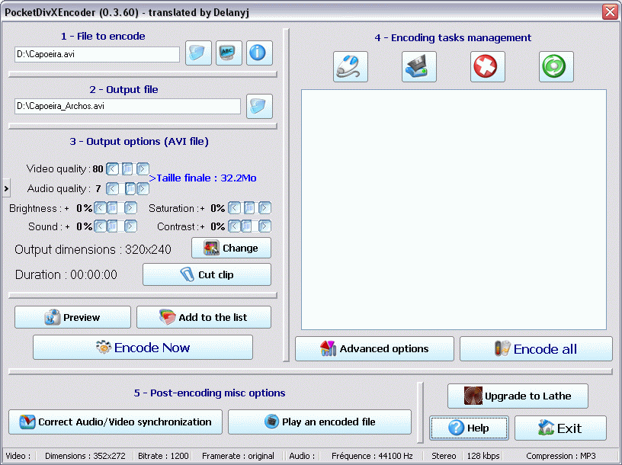This screenshot has height=465, width=622.
Task: Close the PocketDivXEncoder window
Action: point(610,11)
